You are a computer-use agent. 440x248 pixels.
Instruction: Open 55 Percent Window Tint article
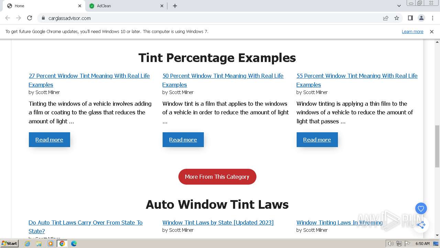coord(357,80)
